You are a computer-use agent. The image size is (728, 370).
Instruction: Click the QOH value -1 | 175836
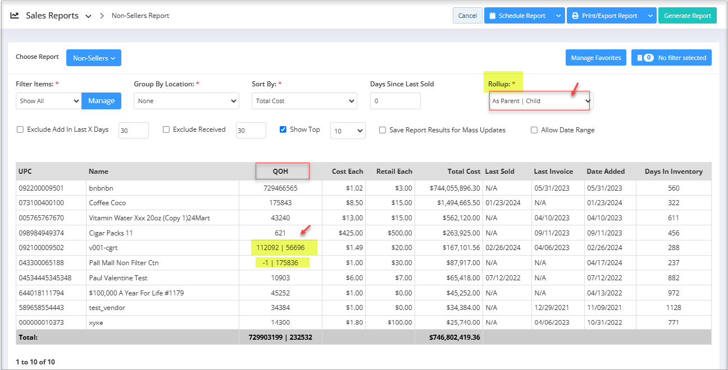coord(280,263)
